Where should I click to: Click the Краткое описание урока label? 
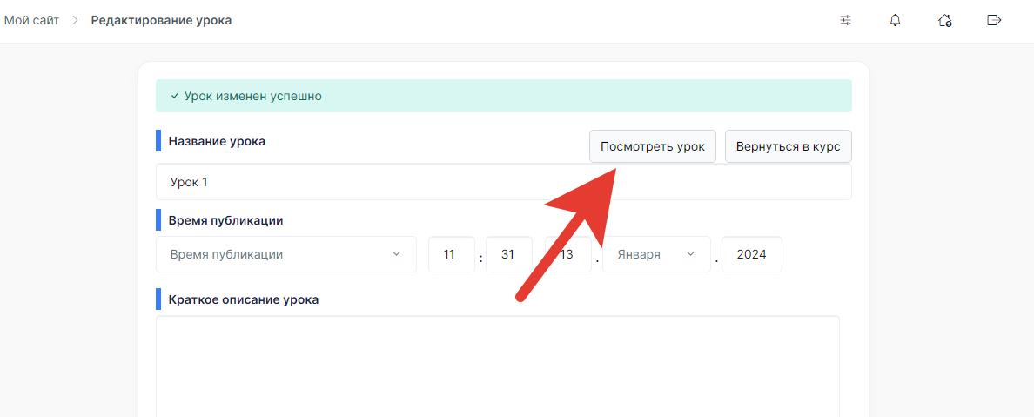[x=244, y=299]
